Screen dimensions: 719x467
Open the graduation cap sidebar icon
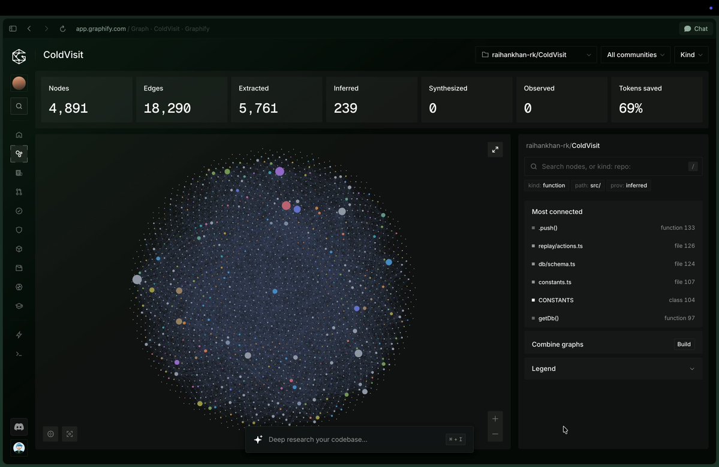click(19, 306)
